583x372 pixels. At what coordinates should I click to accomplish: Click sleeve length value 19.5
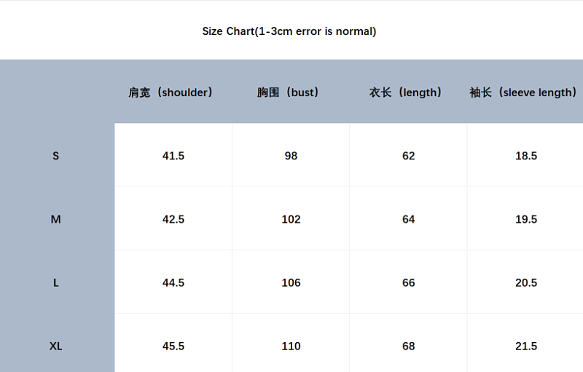(x=526, y=219)
